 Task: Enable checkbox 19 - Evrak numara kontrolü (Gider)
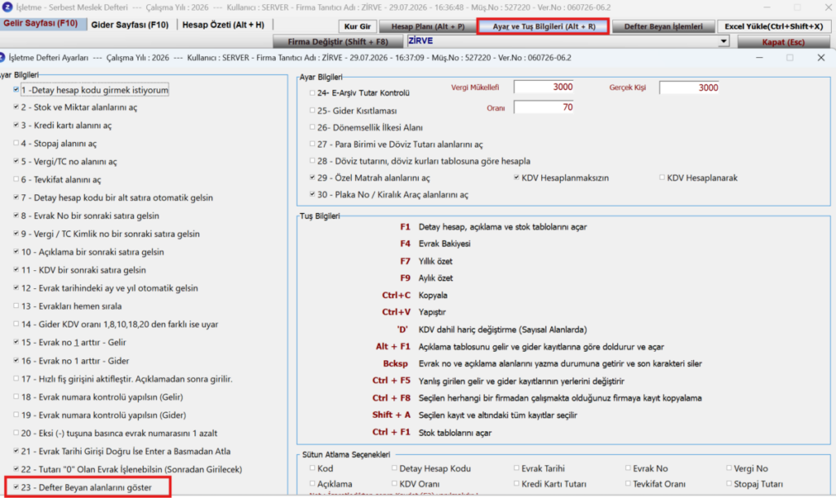click(x=16, y=415)
